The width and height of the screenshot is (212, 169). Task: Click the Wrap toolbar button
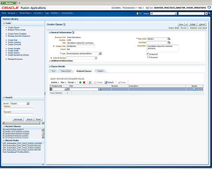click(122, 82)
